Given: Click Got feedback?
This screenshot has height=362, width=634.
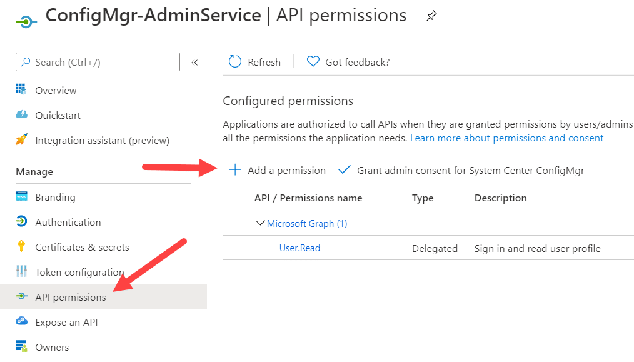Looking at the screenshot, I should [x=358, y=62].
